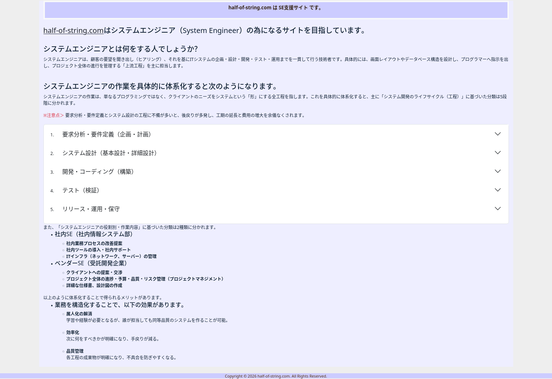Click the half-of-string.com underlined link

73,31
